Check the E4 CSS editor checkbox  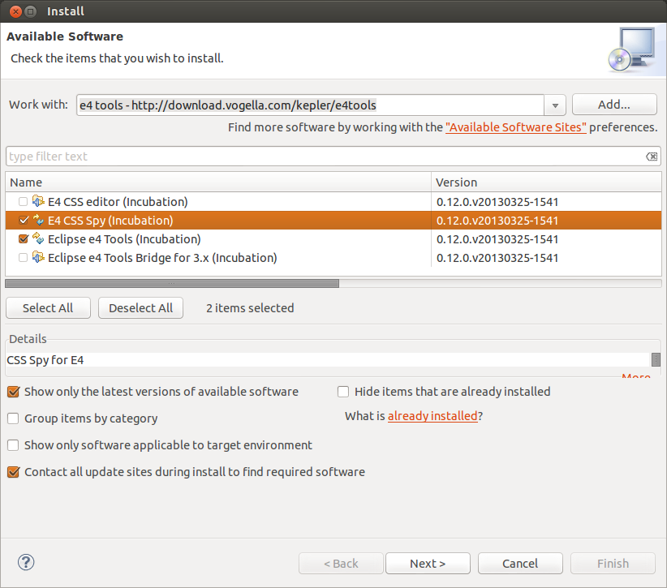pos(23,202)
